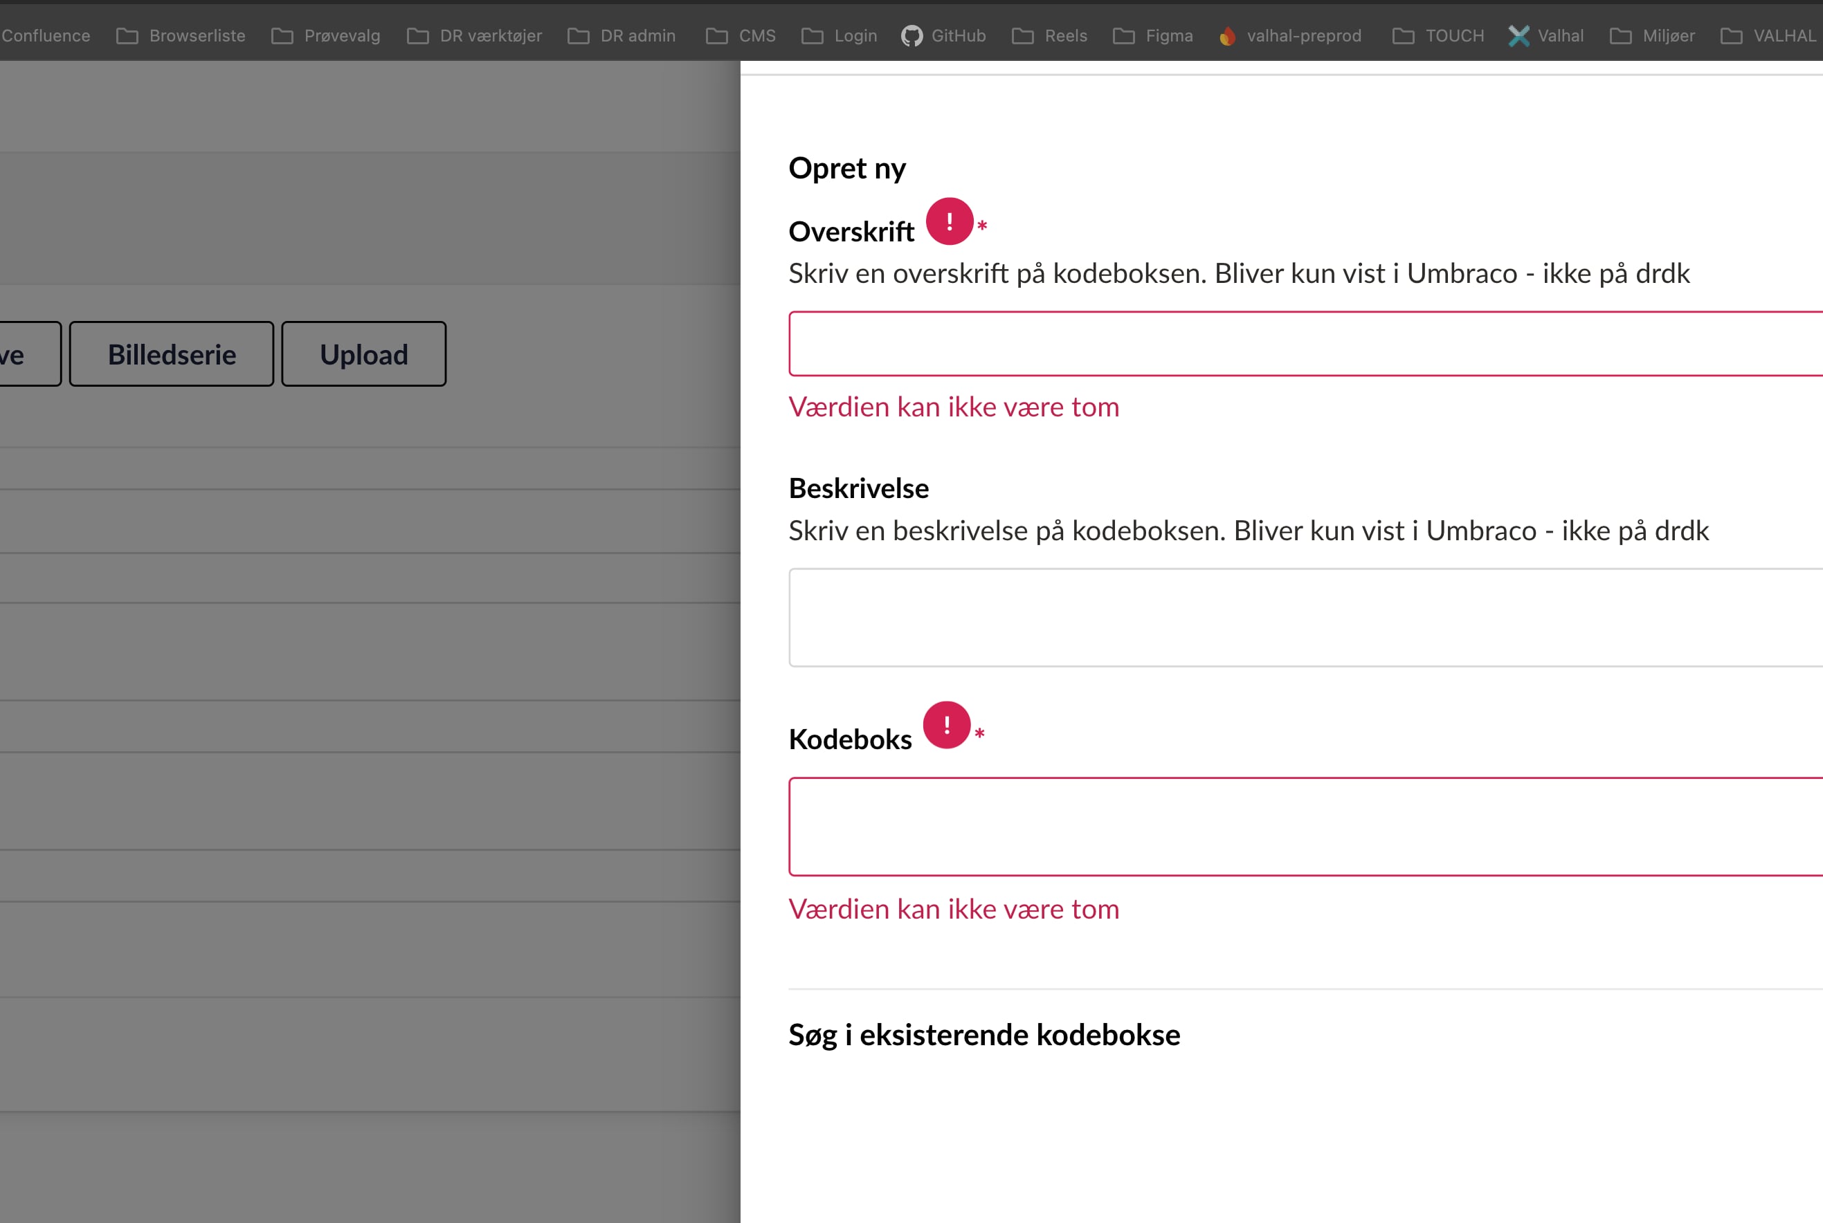Expand the Miljøer bookmark folder
The height and width of the screenshot is (1223, 1823).
[x=1652, y=36]
